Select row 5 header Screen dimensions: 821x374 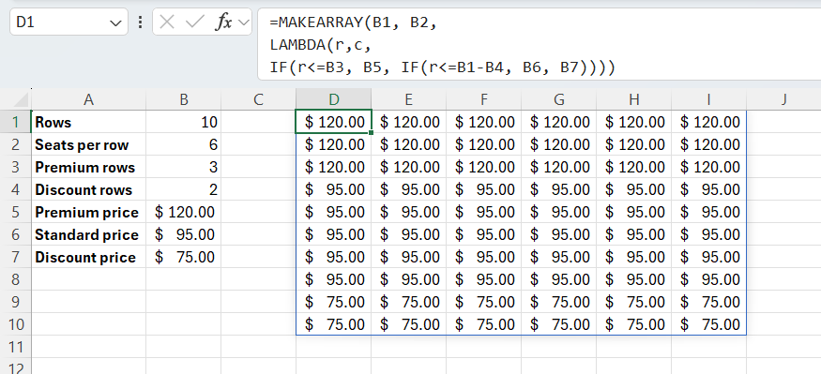pos(16,212)
